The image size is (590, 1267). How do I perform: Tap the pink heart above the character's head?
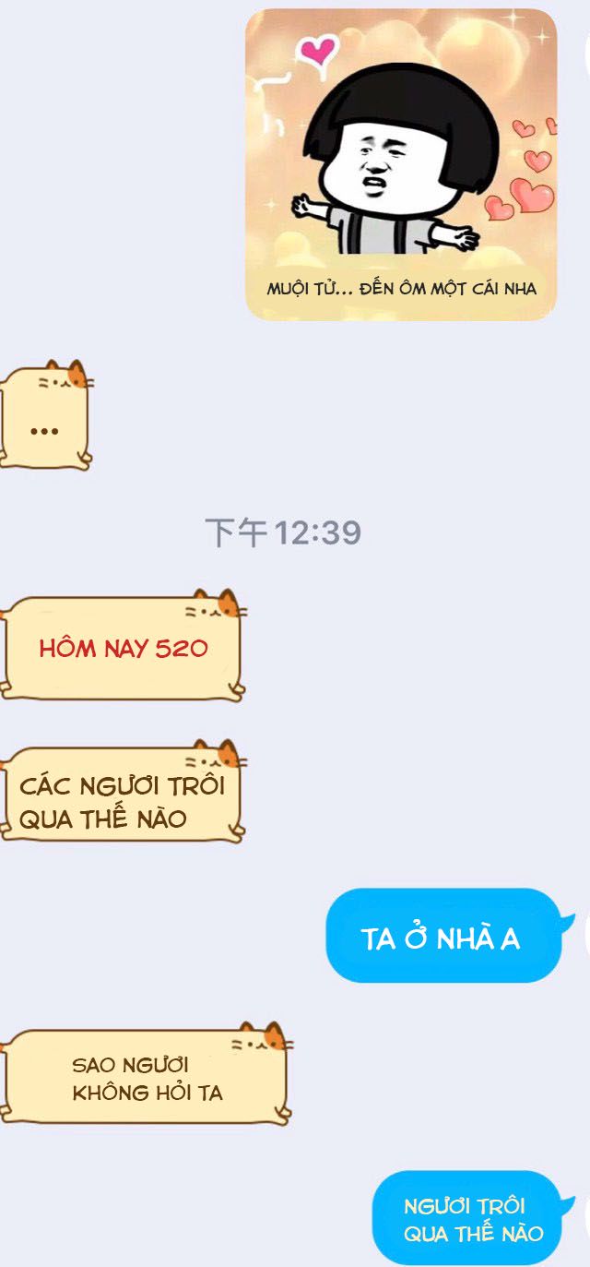319,49
